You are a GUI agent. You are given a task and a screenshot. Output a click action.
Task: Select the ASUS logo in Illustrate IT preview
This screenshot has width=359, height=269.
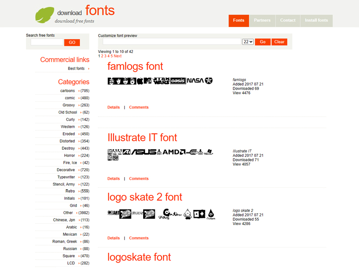click(x=143, y=152)
